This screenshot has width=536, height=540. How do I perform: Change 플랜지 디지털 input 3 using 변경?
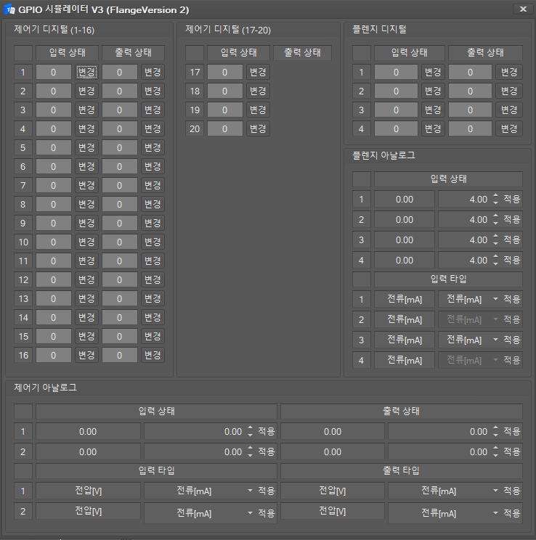click(x=433, y=110)
